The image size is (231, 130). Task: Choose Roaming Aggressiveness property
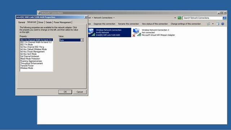(x=36, y=61)
